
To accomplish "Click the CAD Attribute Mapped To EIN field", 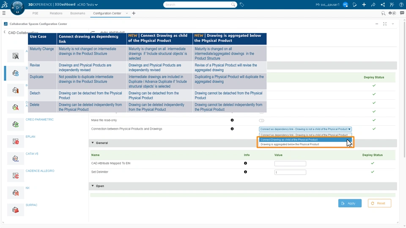I will pyautogui.click(x=290, y=163).
